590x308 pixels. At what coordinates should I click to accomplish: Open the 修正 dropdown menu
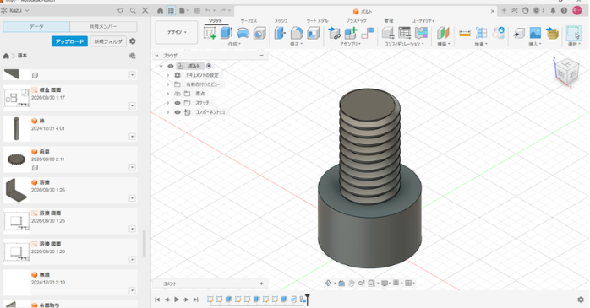[x=296, y=45]
